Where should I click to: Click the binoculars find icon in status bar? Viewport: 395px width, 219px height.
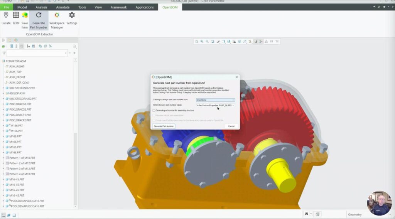pyautogui.click(x=307, y=214)
